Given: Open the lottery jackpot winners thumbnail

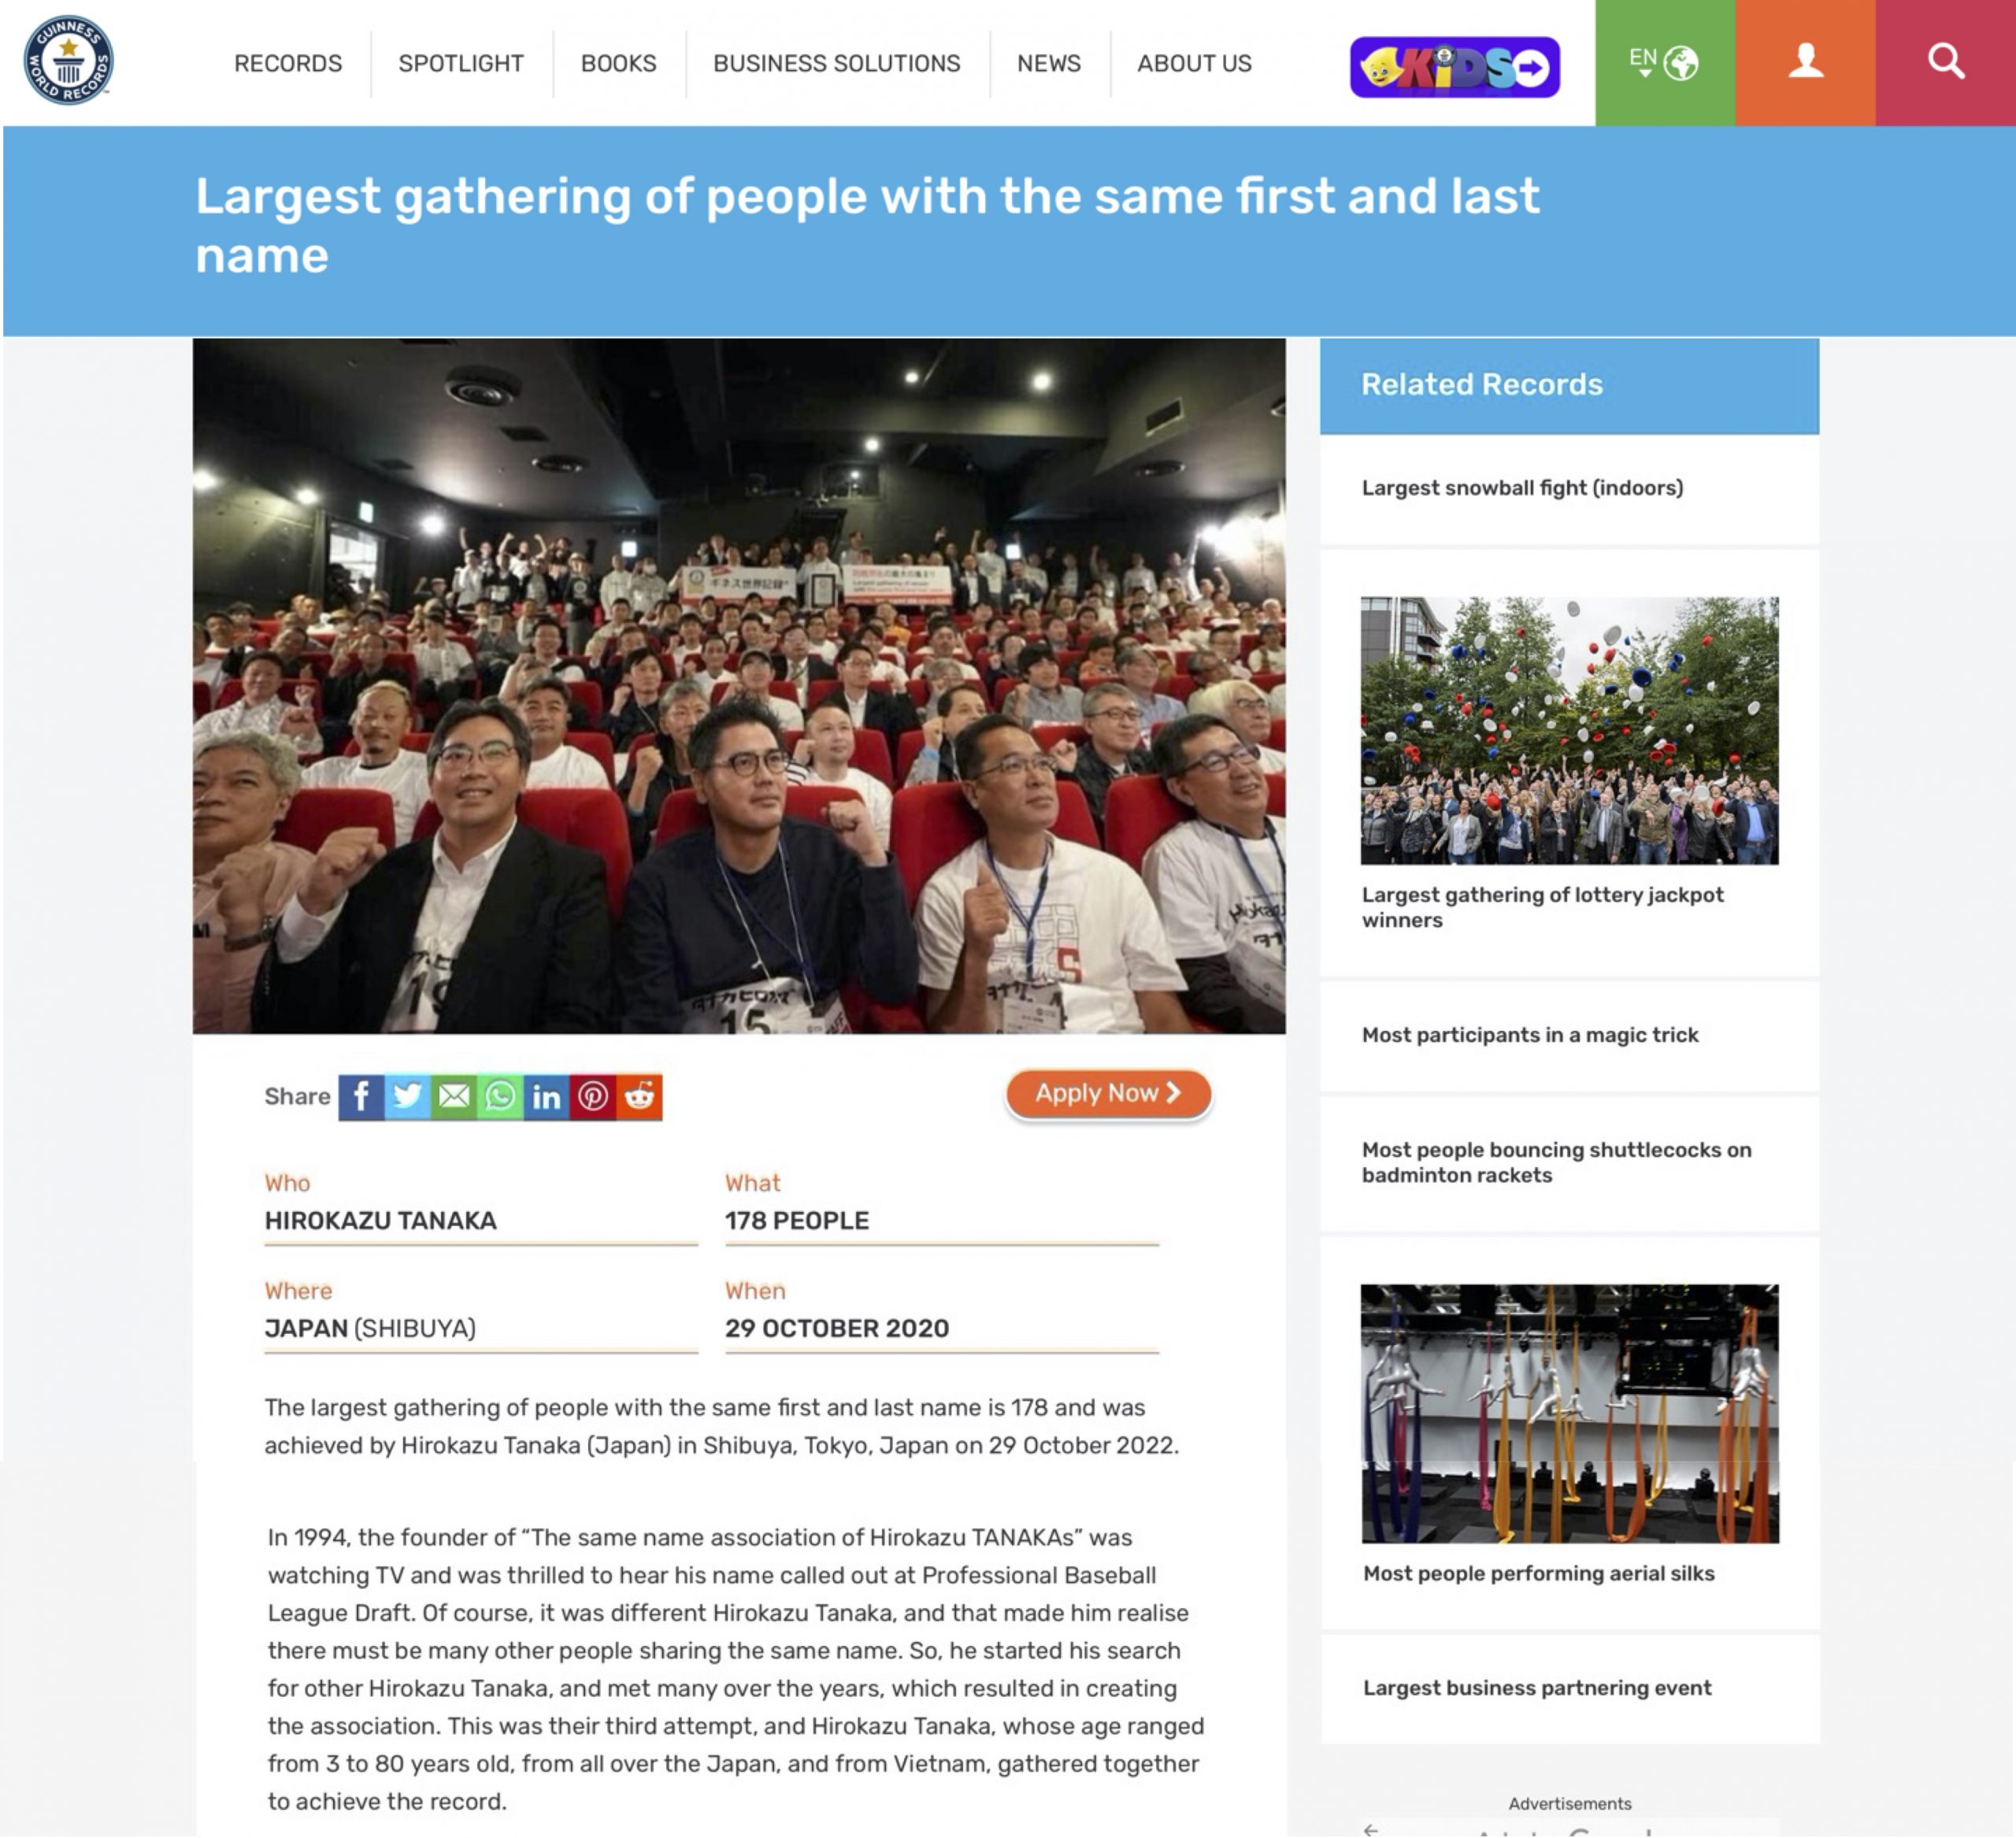Looking at the screenshot, I should (x=1569, y=731).
